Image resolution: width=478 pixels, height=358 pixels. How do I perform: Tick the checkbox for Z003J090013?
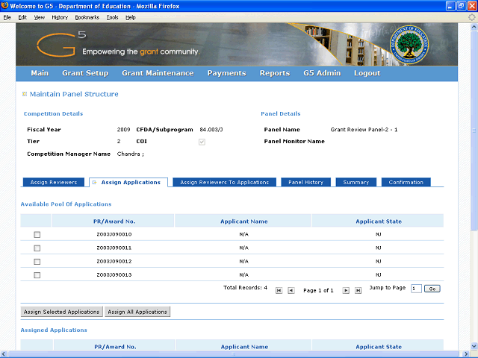coord(37,275)
